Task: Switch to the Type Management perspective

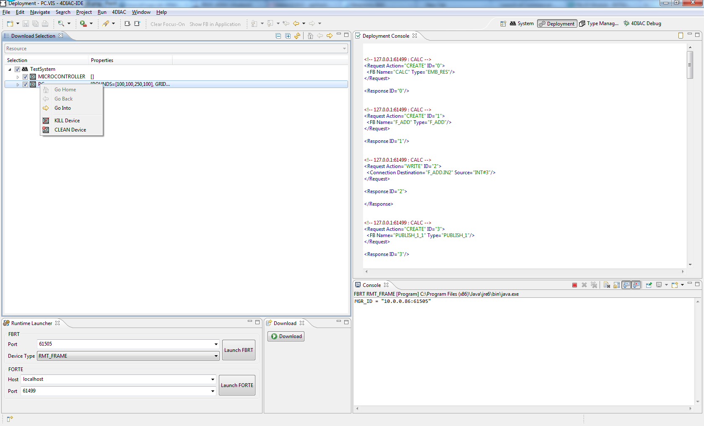Action: click(x=599, y=23)
